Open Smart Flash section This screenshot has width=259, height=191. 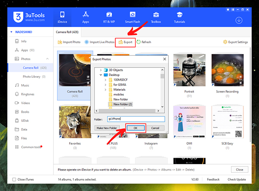tap(133, 17)
